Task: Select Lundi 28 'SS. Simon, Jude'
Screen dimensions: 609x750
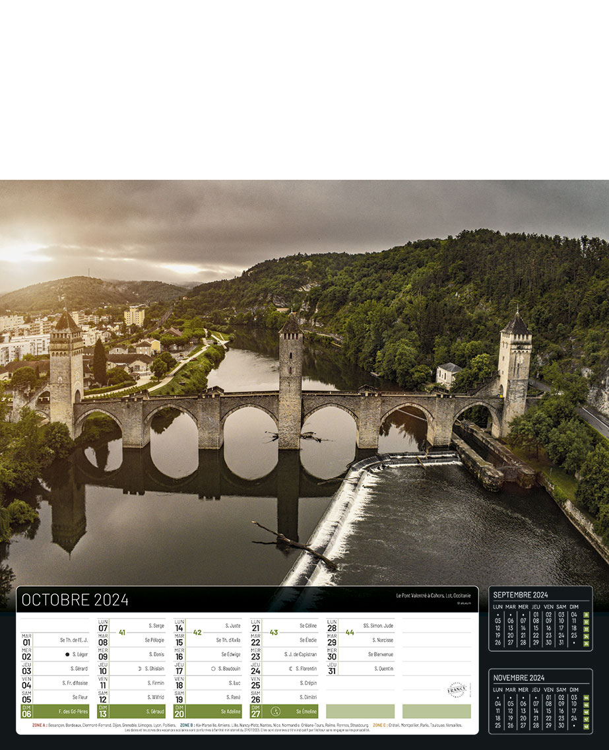Action: coord(361,626)
